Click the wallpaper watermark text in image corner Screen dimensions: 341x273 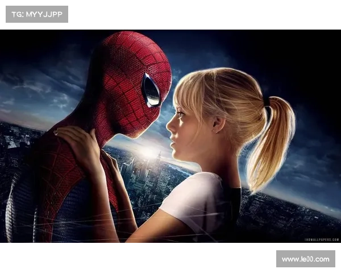tap(321, 240)
